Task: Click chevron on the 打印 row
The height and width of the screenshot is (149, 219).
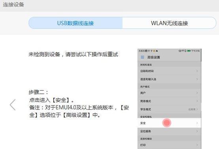Action: (x=197, y=145)
